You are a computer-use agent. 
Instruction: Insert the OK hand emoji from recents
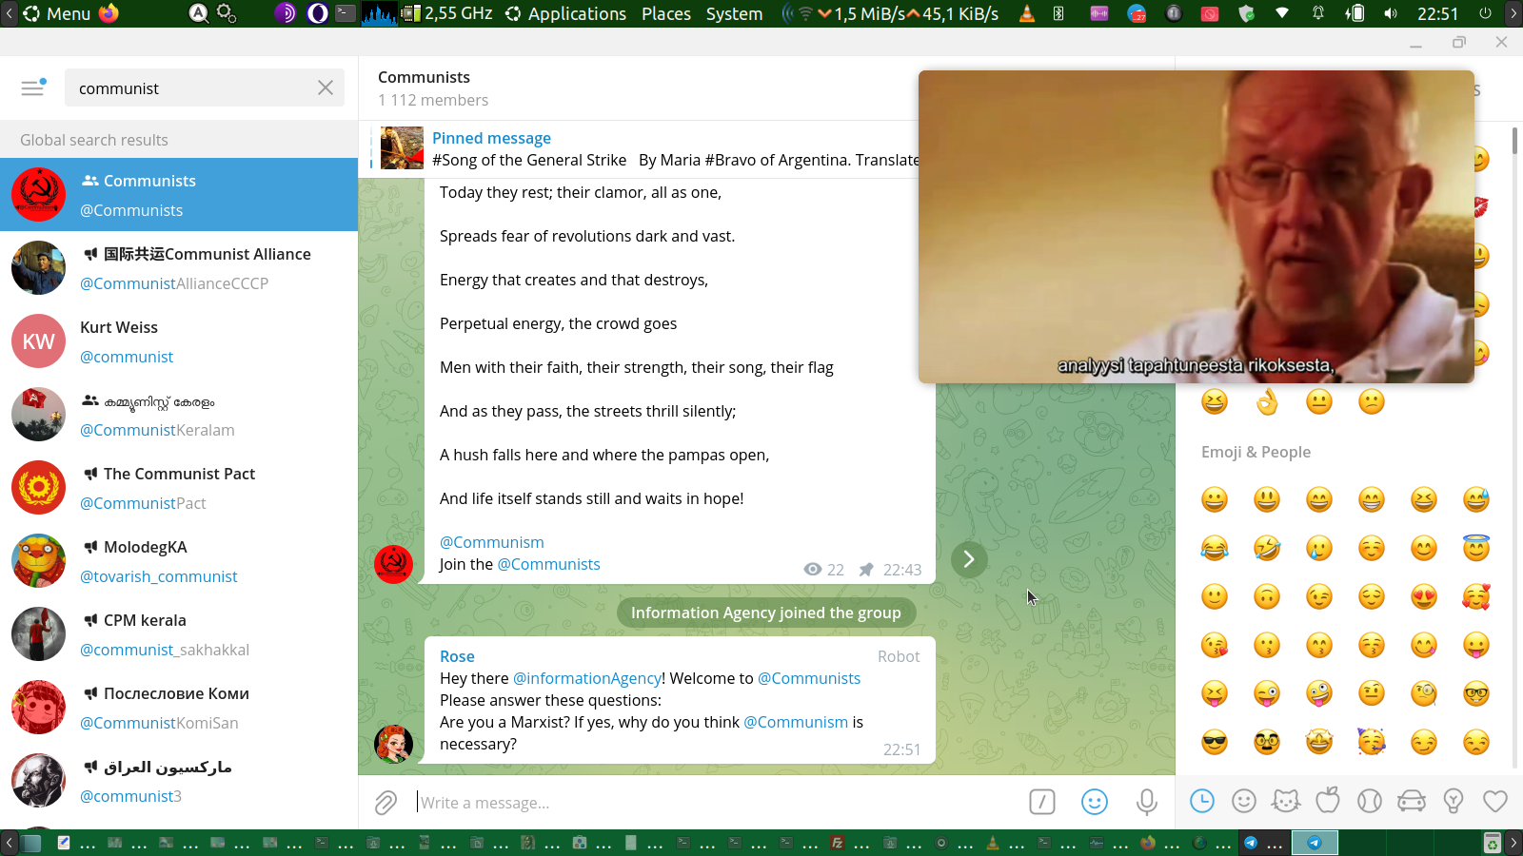click(1267, 402)
